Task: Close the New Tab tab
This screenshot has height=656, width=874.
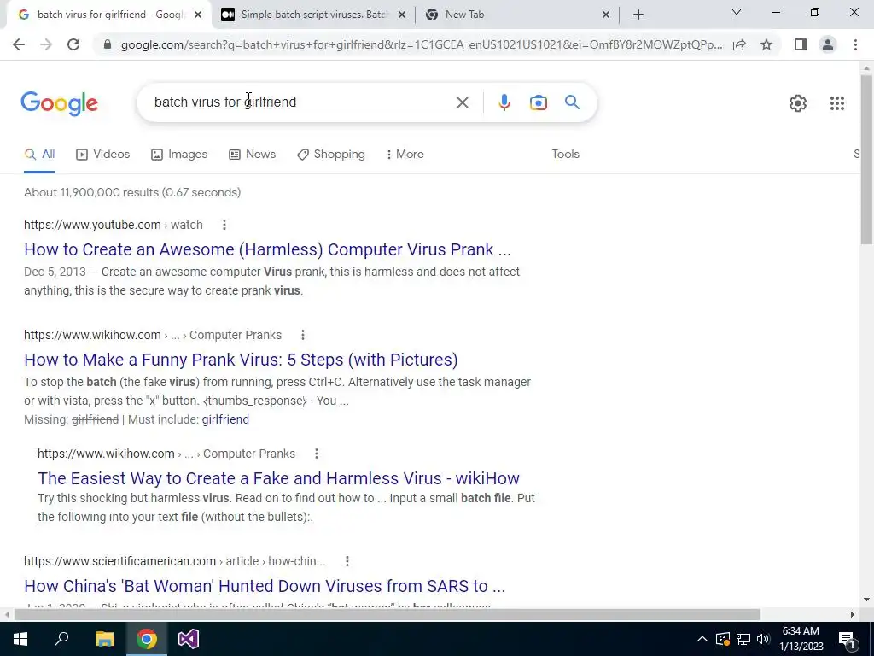Action: (606, 15)
